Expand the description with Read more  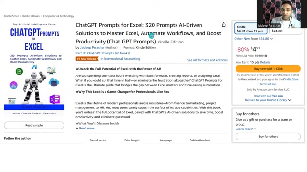pos(85,128)
